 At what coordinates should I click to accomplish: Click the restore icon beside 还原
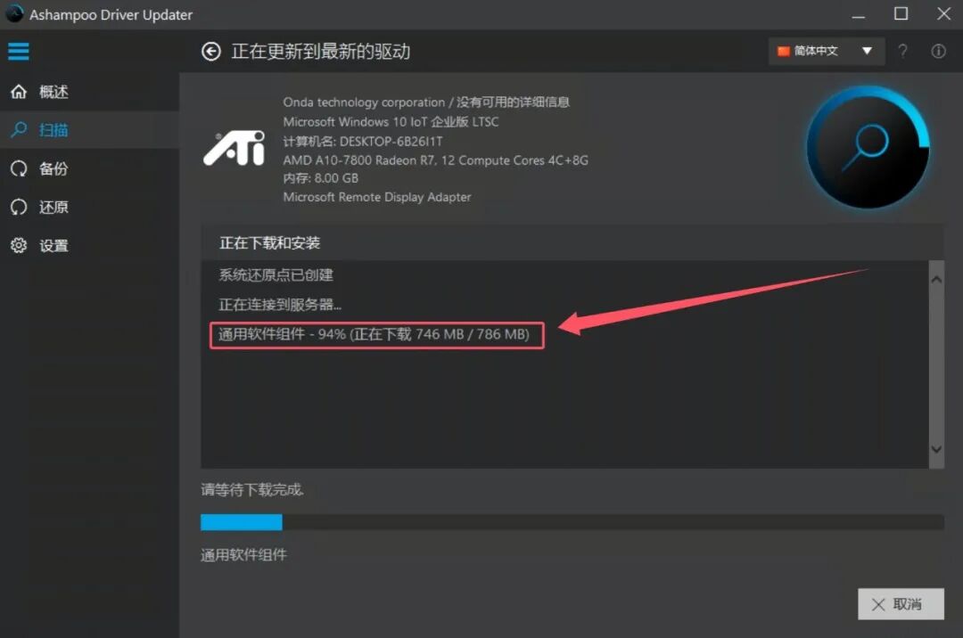[x=19, y=207]
